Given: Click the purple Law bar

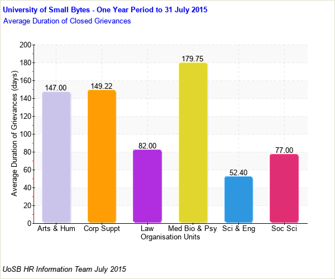Looking at the screenshot, I should (x=147, y=186).
